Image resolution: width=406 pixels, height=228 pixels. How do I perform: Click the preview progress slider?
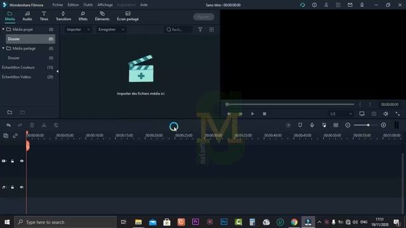291,104
